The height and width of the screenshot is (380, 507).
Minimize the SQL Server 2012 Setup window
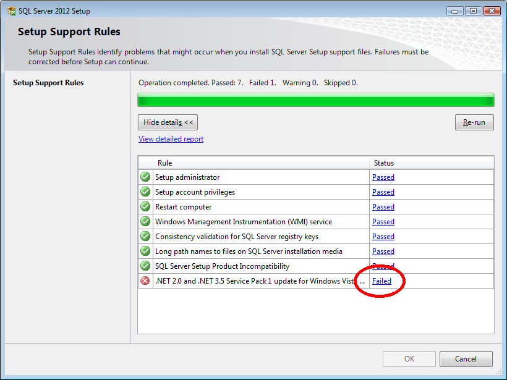click(455, 11)
